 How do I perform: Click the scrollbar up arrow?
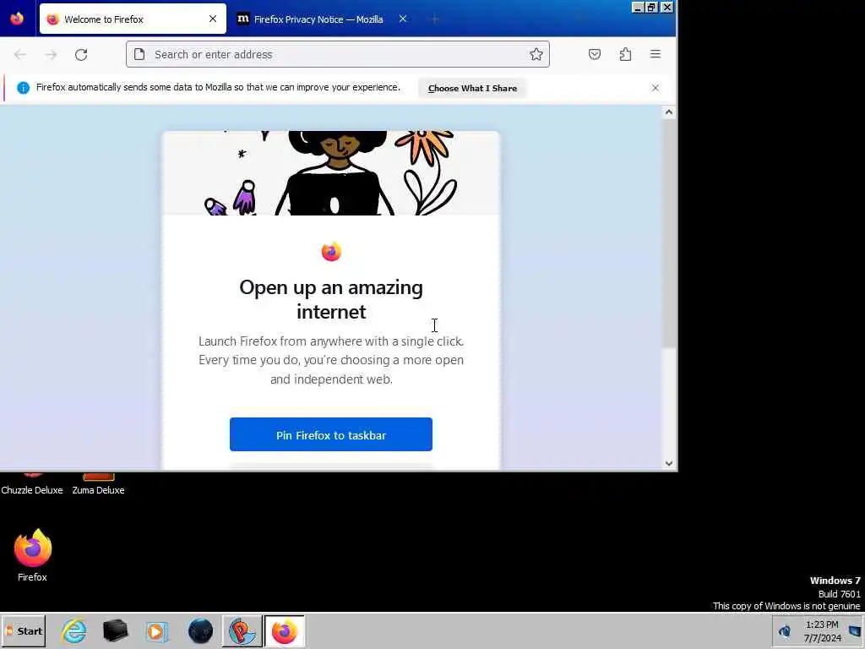click(x=669, y=112)
